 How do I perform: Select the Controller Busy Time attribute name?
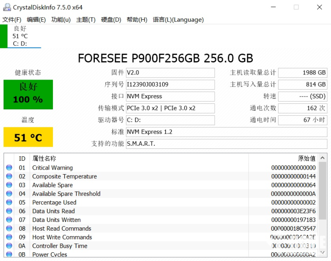pos(60,246)
